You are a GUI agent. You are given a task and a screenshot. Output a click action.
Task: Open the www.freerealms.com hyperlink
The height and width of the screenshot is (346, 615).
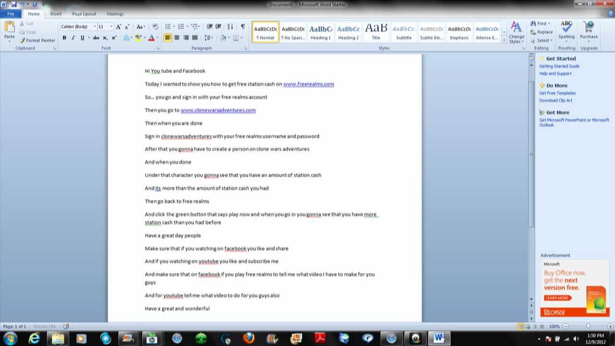[x=308, y=84]
